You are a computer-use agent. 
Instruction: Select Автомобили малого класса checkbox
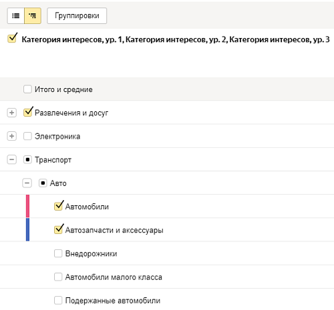[x=58, y=277]
